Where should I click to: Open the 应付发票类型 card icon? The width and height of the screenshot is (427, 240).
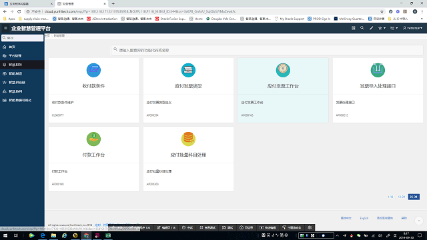(x=188, y=70)
